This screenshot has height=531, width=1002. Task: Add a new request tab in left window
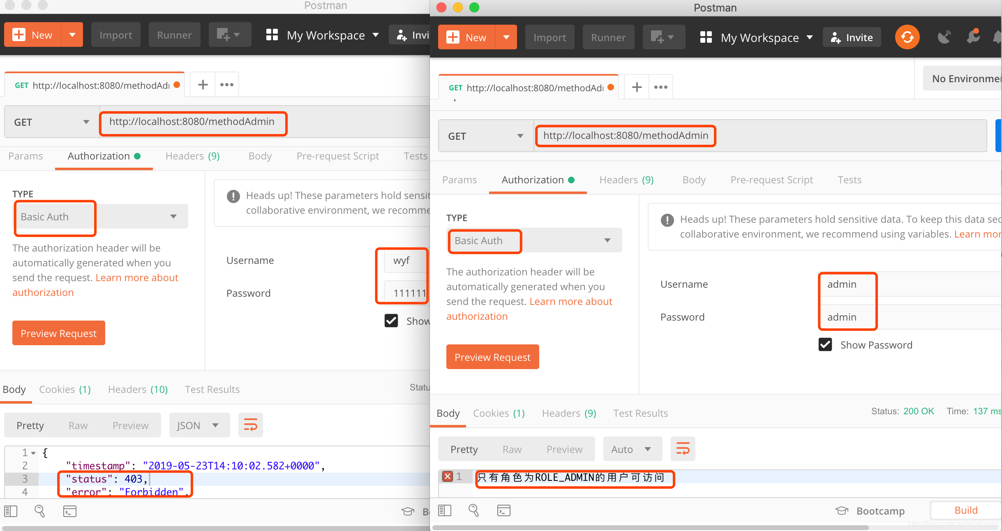[203, 85]
